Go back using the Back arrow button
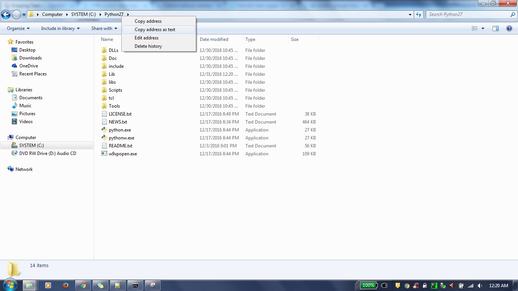The height and width of the screenshot is (291, 518). [x=6, y=14]
